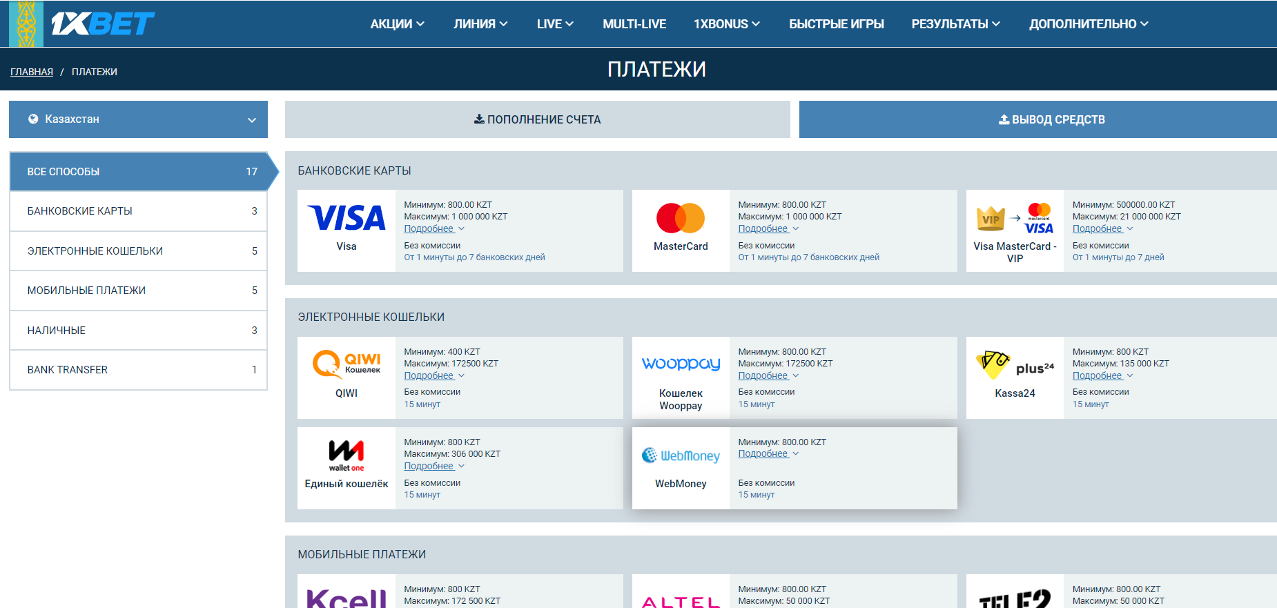Expand the ДОПОЛНИТЕЛЬНО menu
Viewport: 1277px width, 608px height.
pyautogui.click(x=1089, y=24)
